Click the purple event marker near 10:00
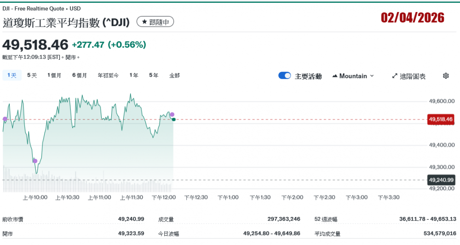Image resolution: width=460 pixels, height=245 pixels. [35, 161]
